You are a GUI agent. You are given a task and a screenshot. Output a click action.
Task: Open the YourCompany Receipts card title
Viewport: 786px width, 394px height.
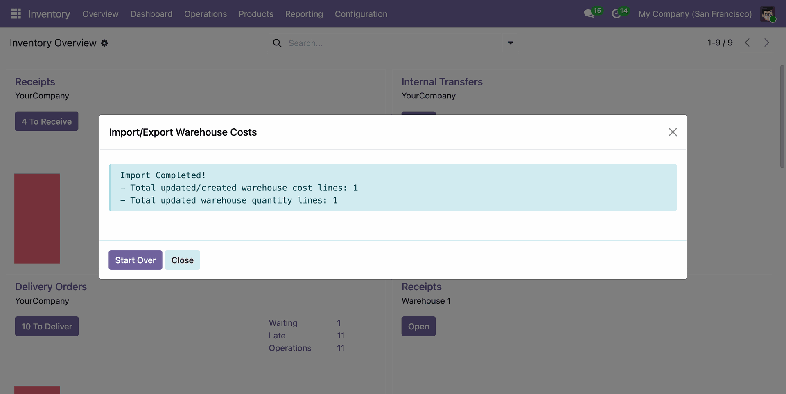coord(35,82)
